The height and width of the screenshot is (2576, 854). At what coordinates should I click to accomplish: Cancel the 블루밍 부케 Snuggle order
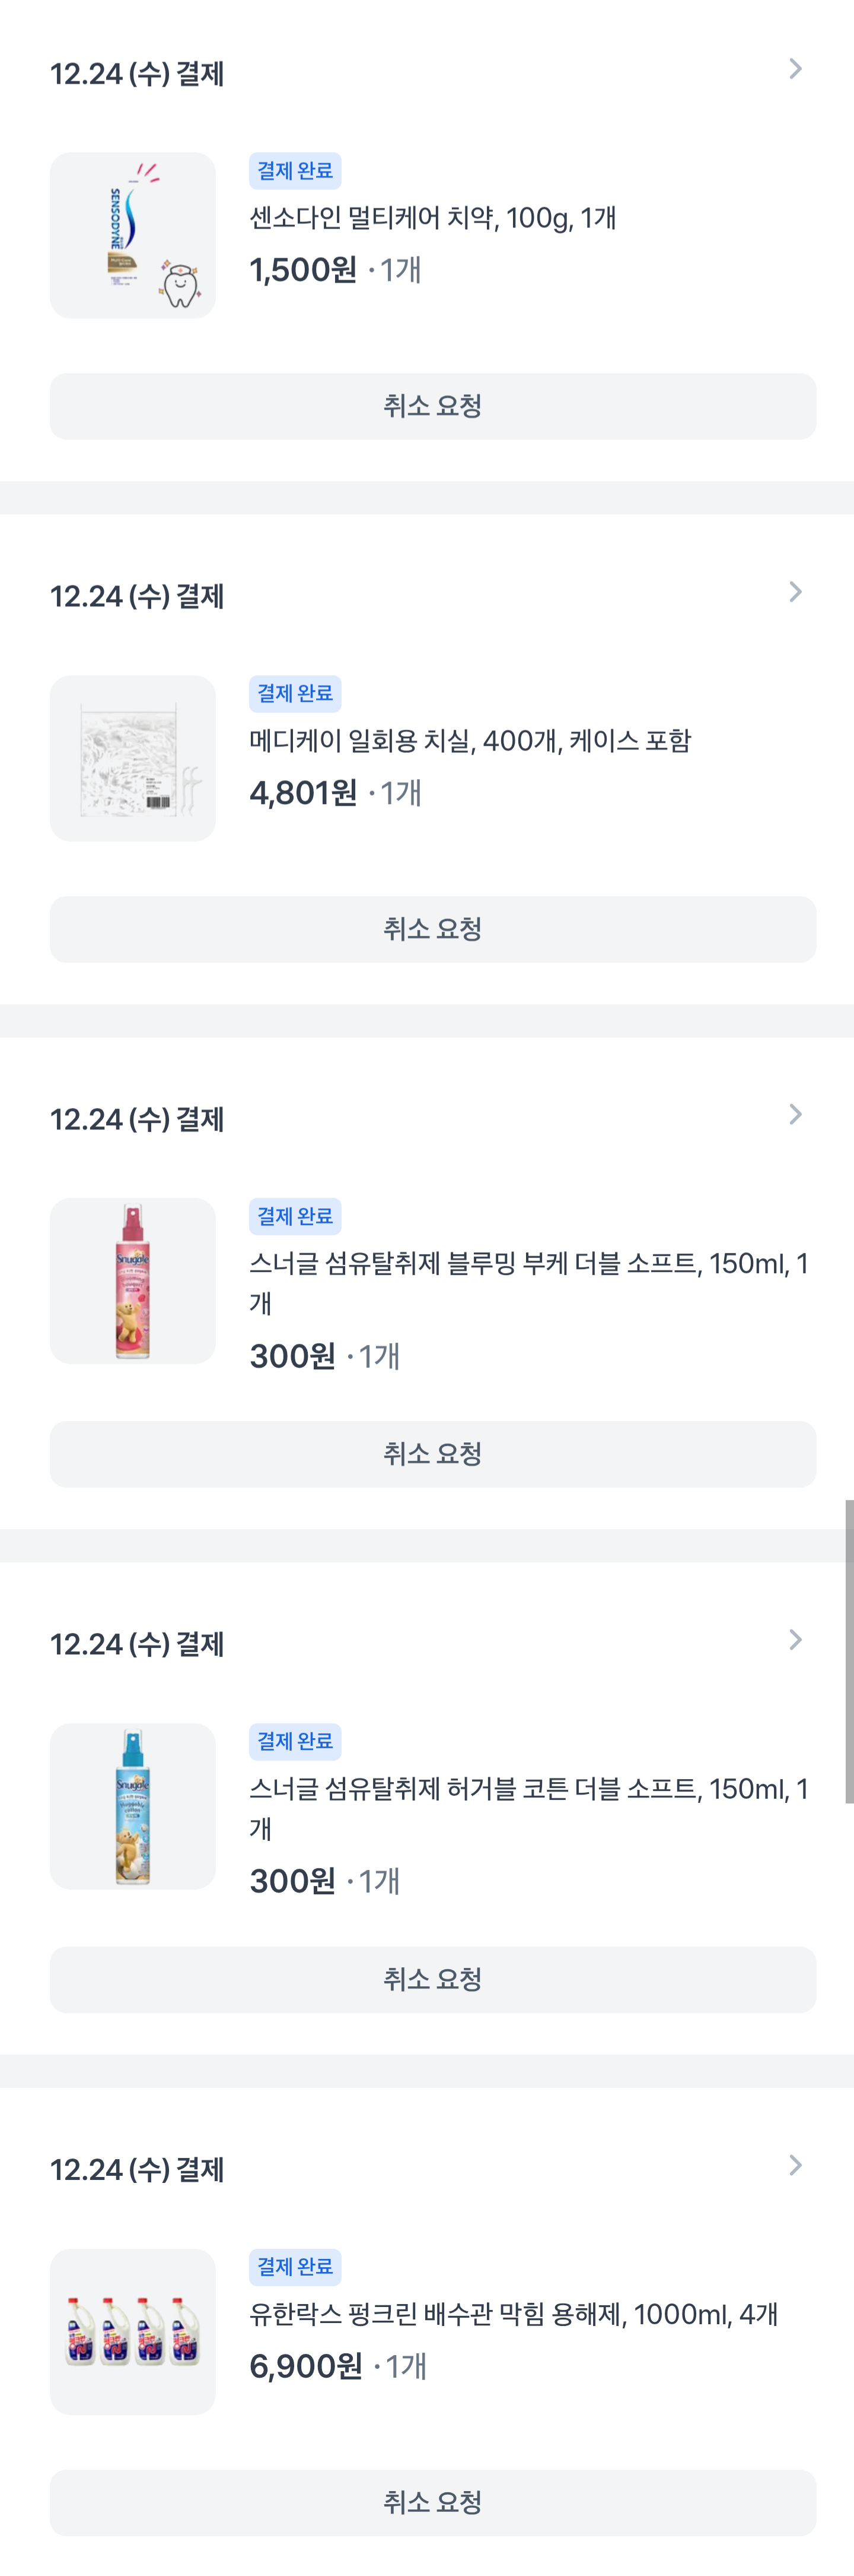point(432,1454)
